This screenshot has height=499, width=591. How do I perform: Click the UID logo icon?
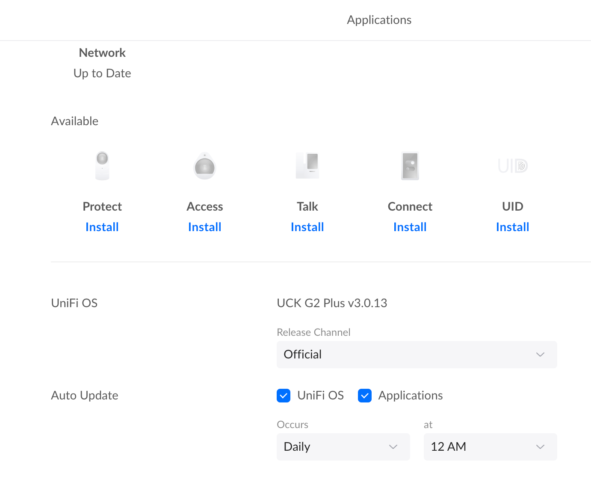(513, 166)
